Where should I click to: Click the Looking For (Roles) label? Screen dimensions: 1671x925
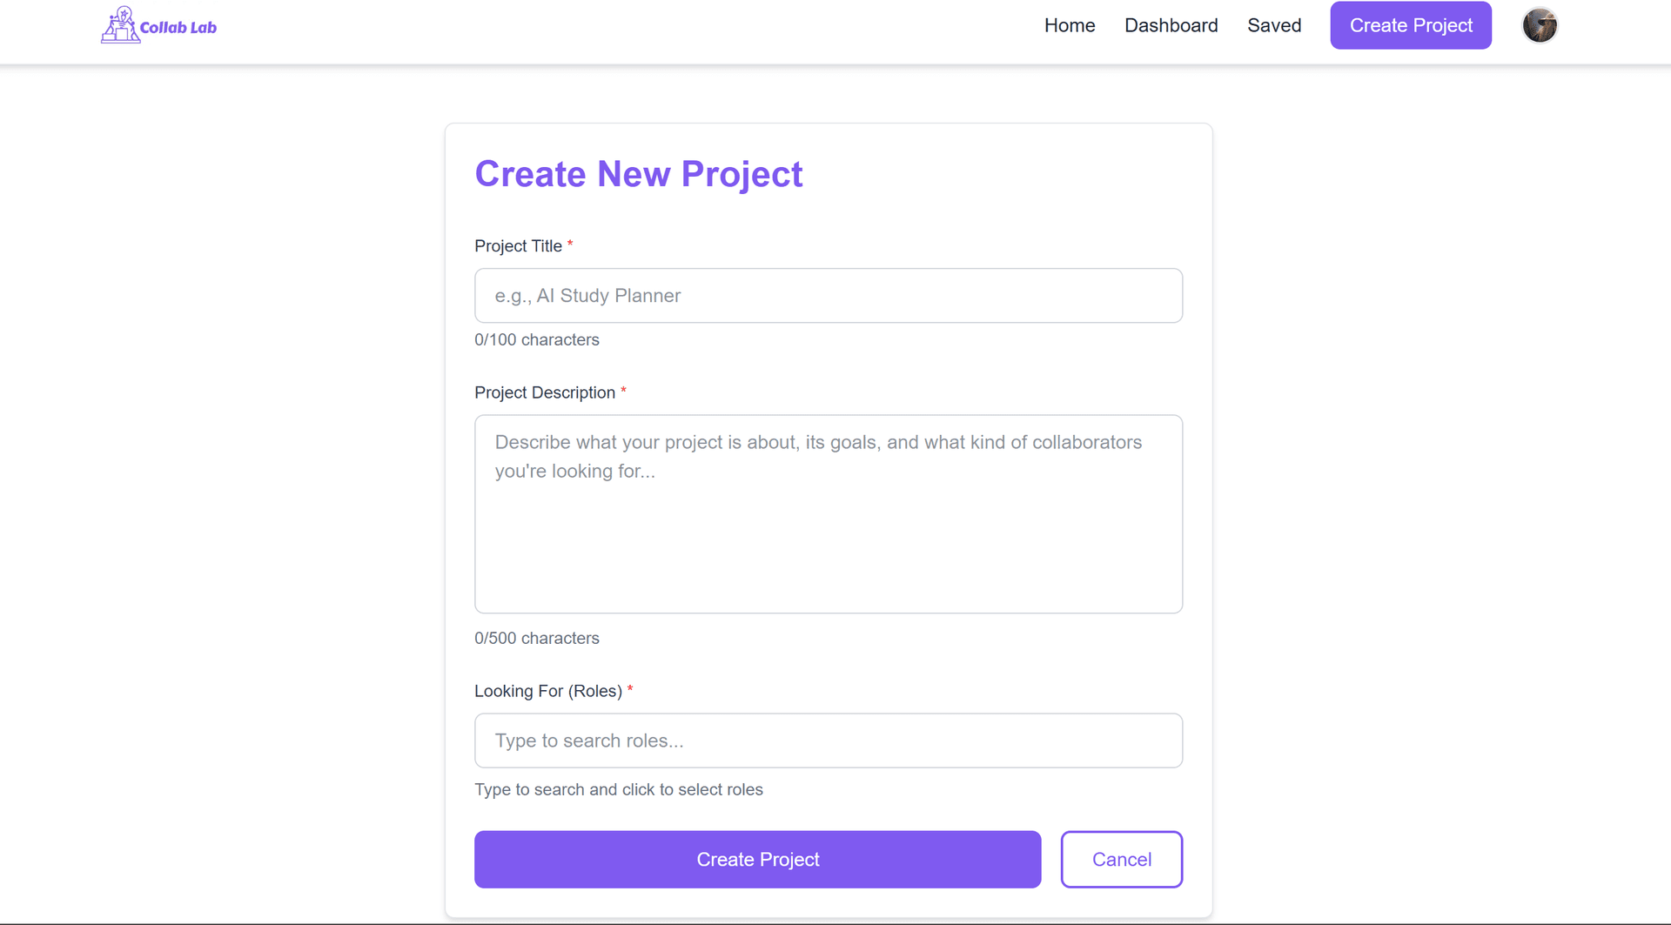[549, 690]
